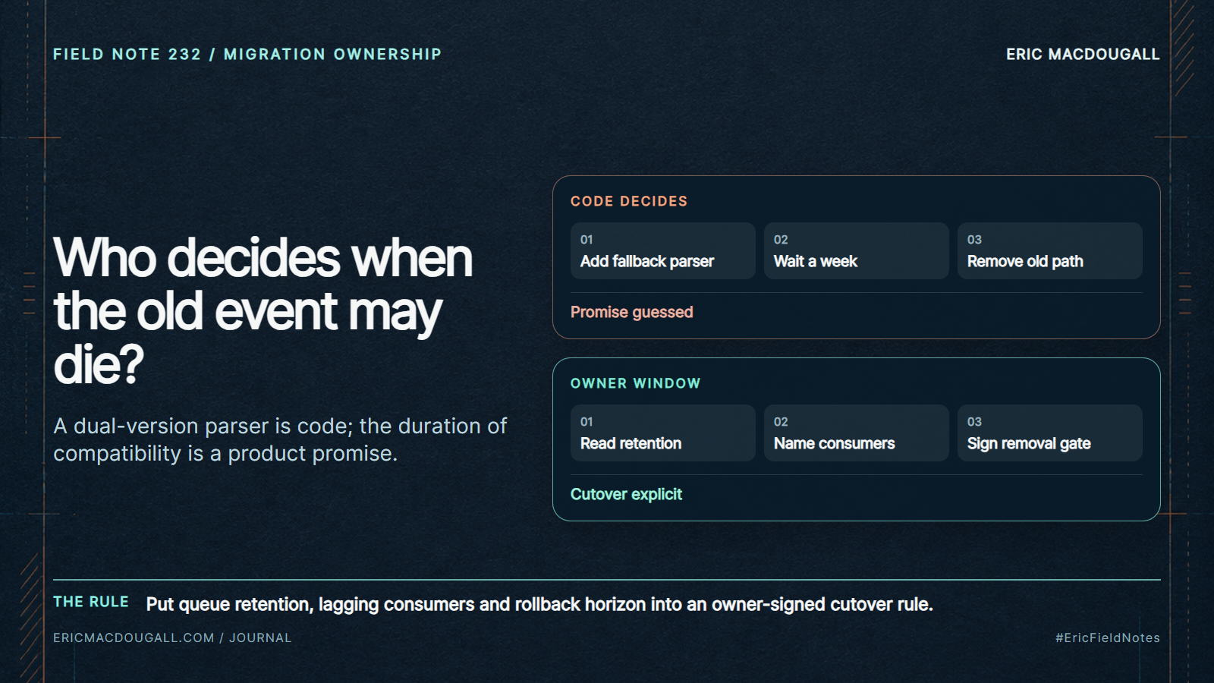Click the 'Remove old path' card

(1049, 250)
